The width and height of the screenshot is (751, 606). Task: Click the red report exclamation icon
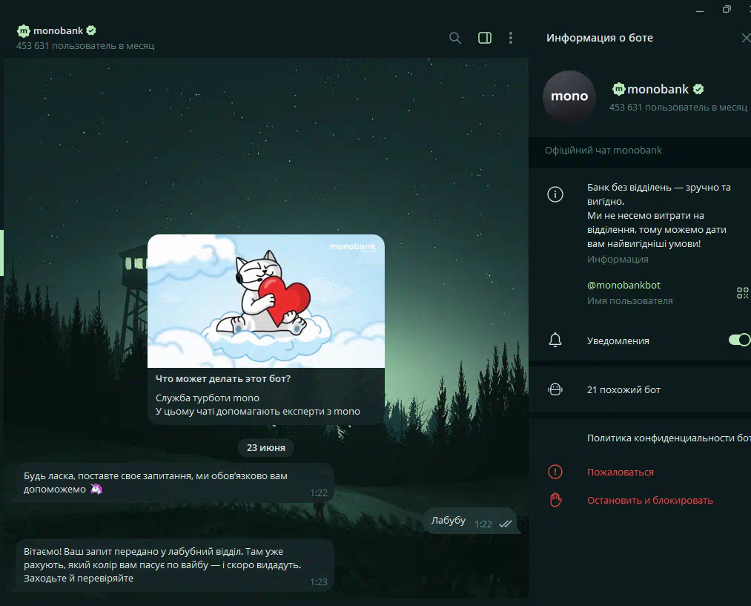(555, 472)
